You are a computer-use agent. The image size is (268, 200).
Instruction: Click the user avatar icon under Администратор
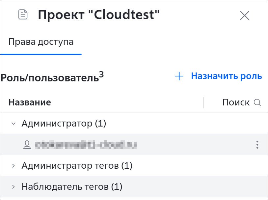27,145
